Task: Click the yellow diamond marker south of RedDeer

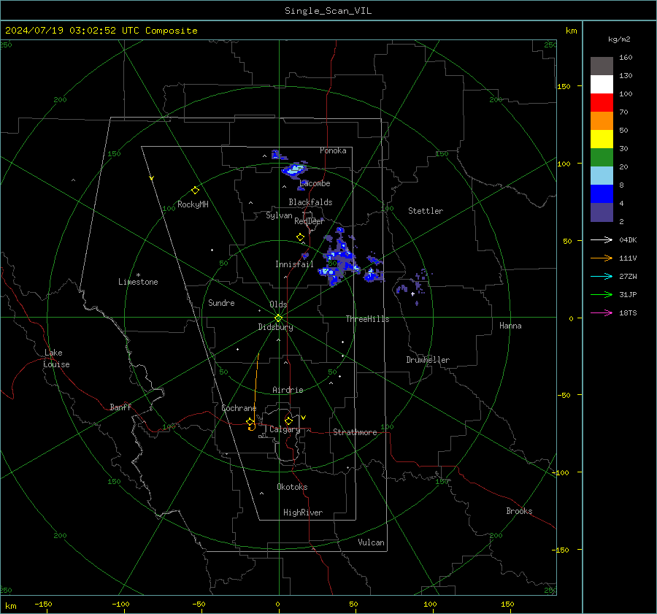Action: 300,237
